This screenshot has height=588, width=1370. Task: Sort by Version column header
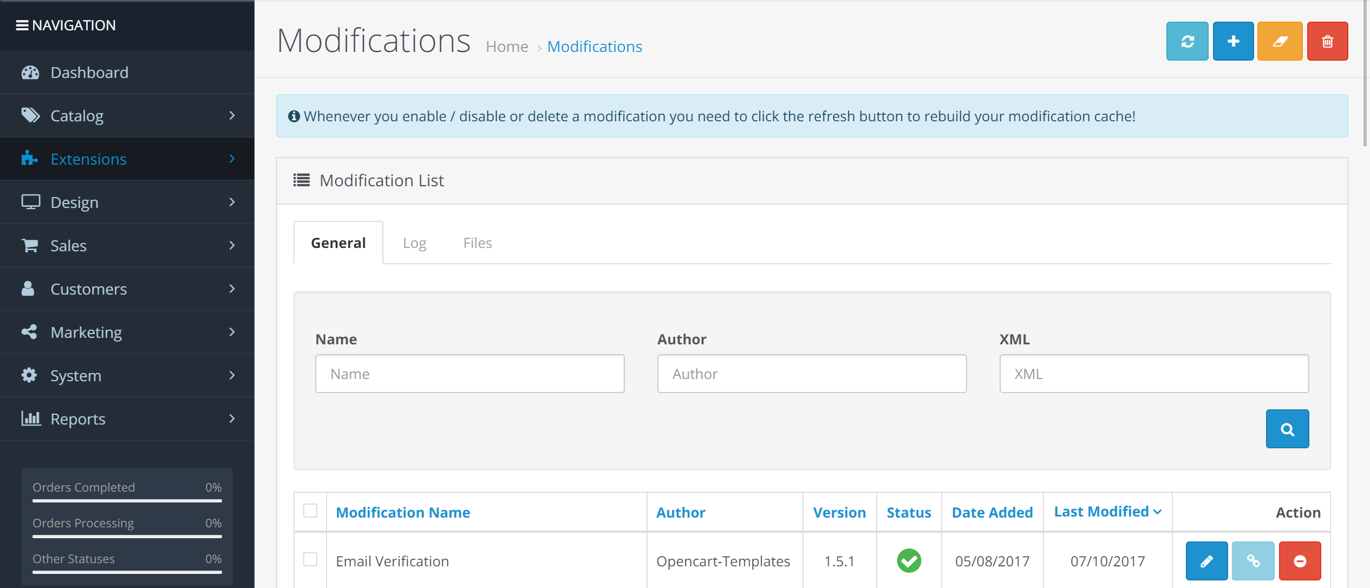pyautogui.click(x=839, y=512)
